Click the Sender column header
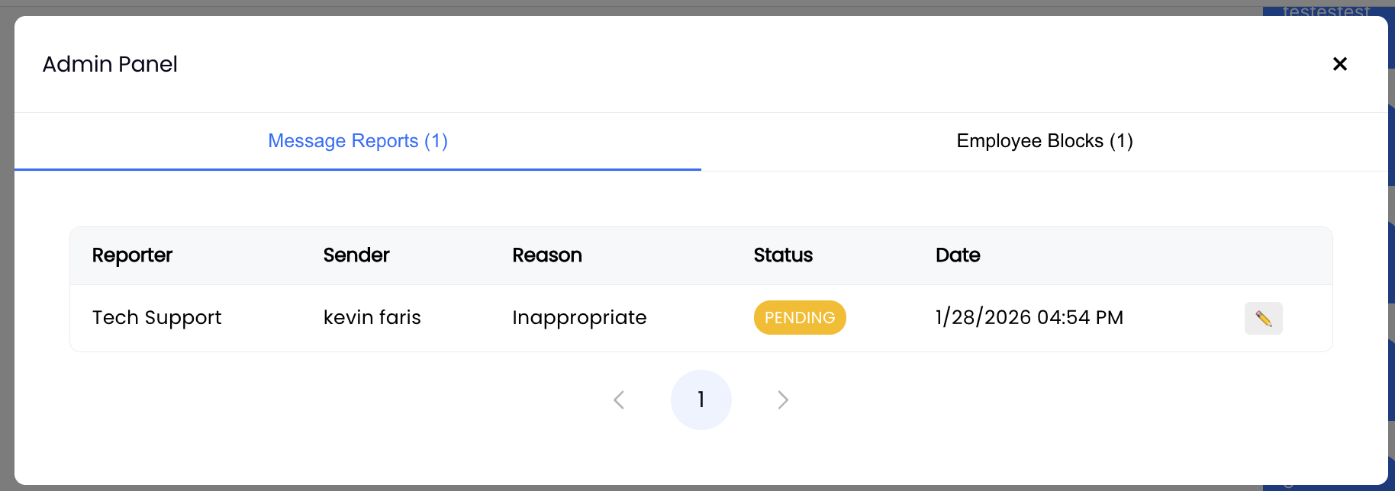The width and height of the screenshot is (1395, 491). click(x=356, y=255)
